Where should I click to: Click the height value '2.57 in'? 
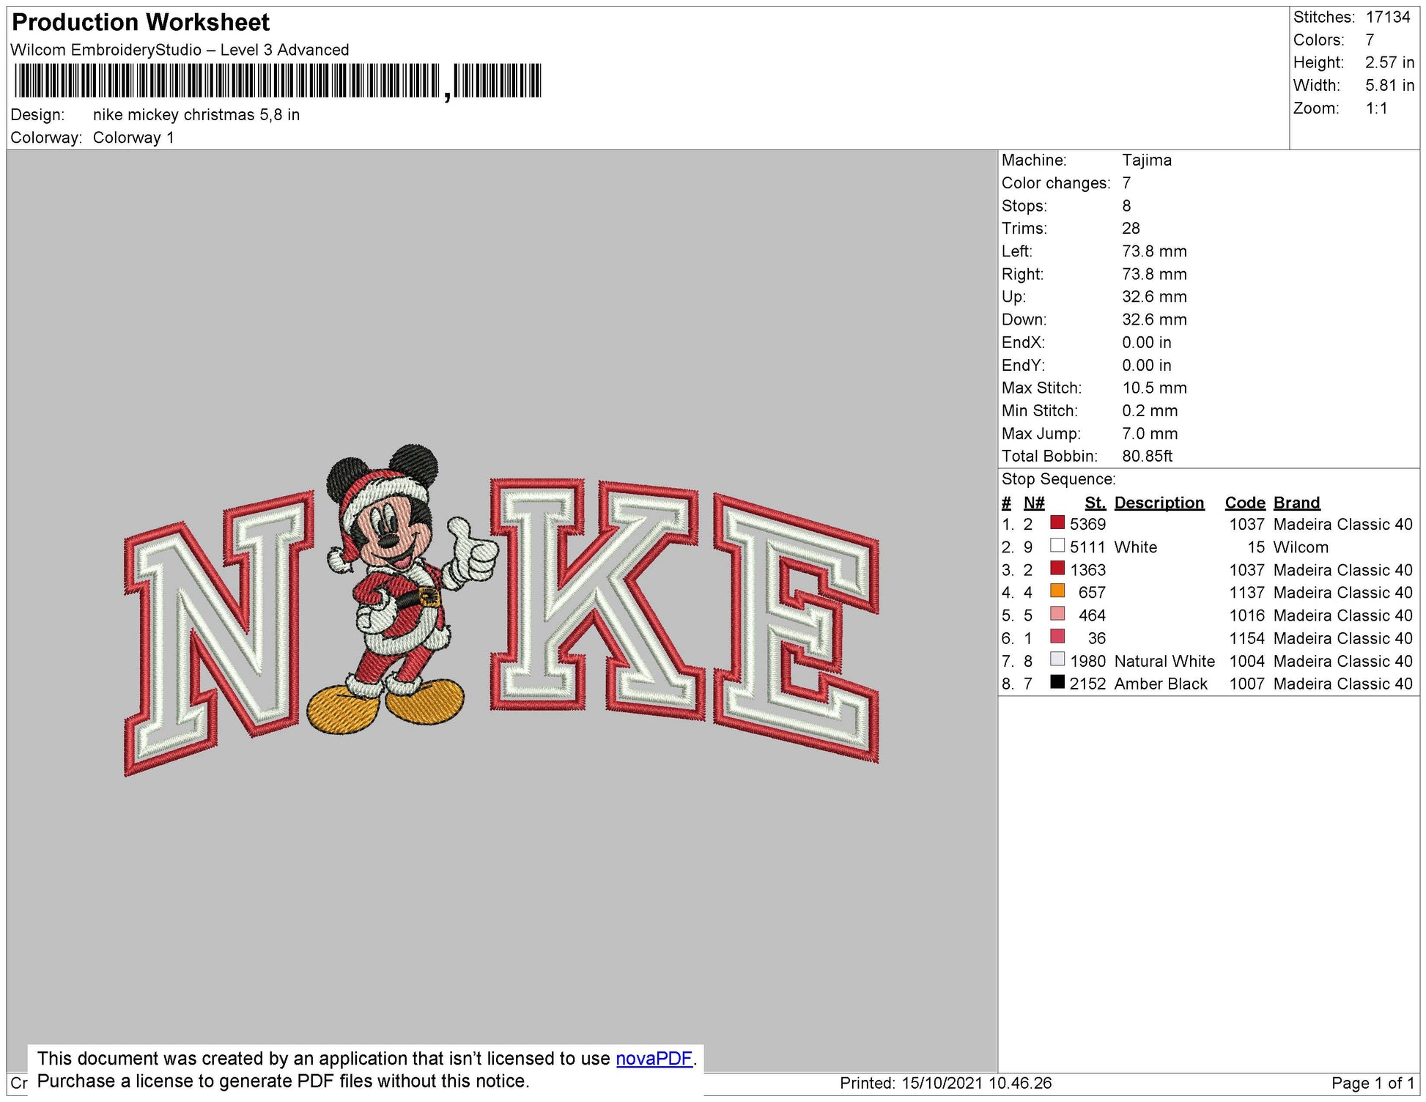pos(1389,62)
